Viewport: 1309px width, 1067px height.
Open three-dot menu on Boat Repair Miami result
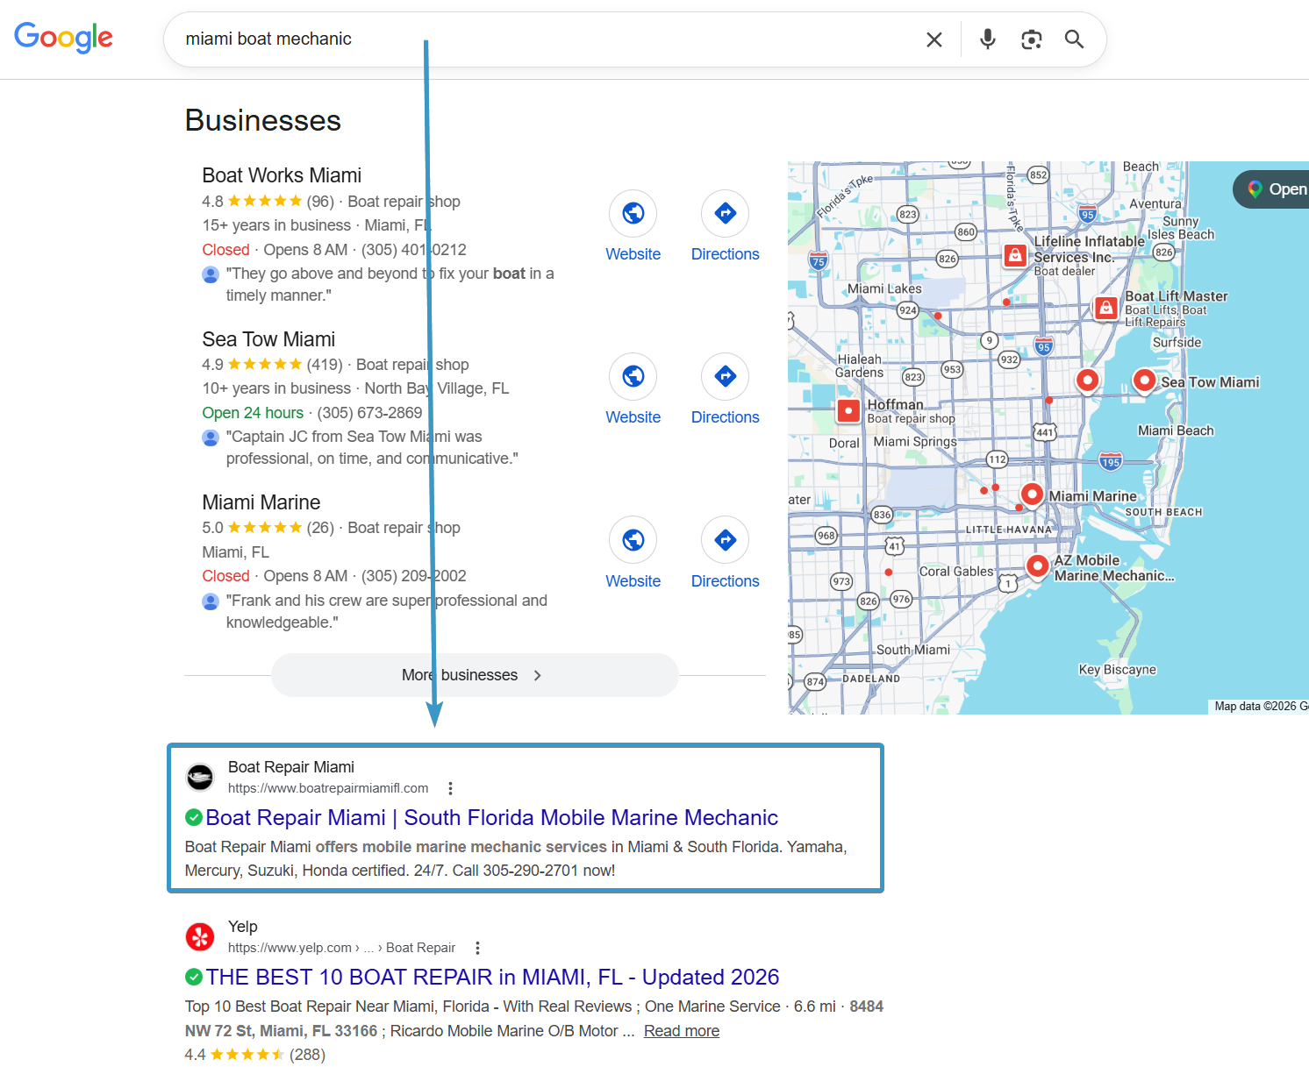[450, 788]
